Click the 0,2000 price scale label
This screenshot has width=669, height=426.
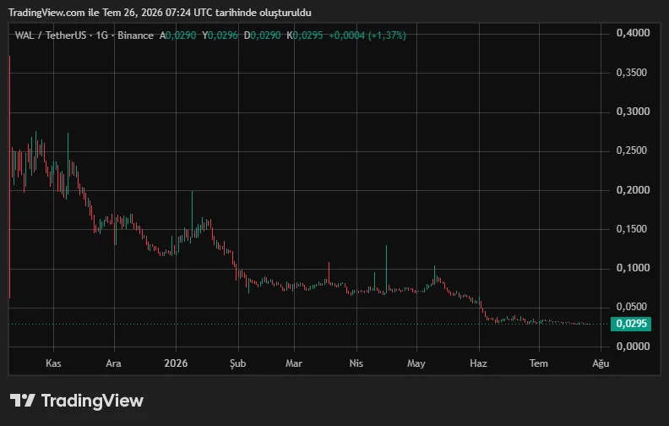click(633, 190)
